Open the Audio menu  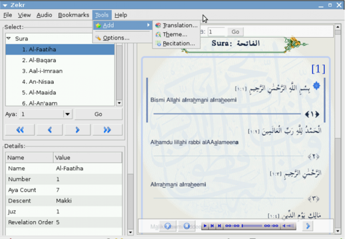coord(44,15)
